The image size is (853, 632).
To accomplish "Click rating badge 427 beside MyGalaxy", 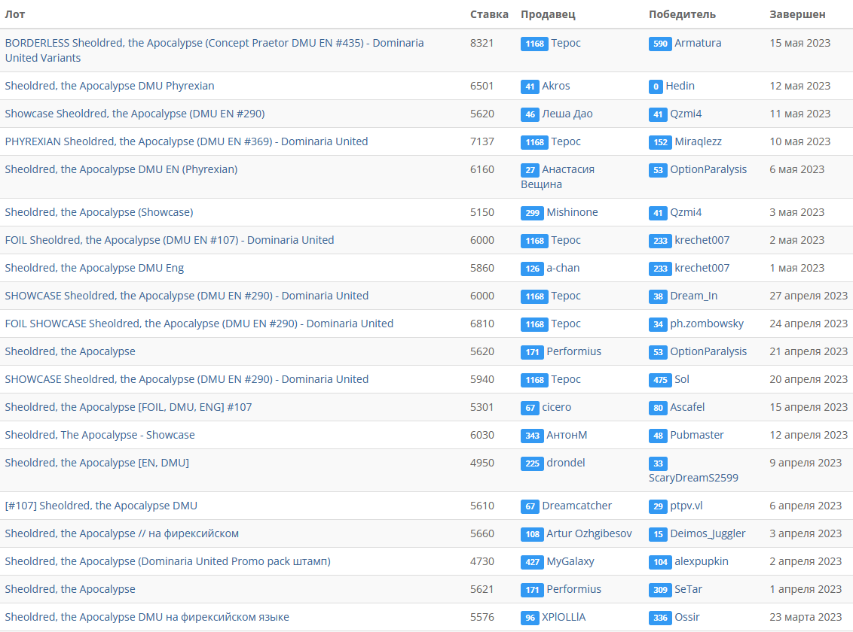I will click(x=532, y=561).
